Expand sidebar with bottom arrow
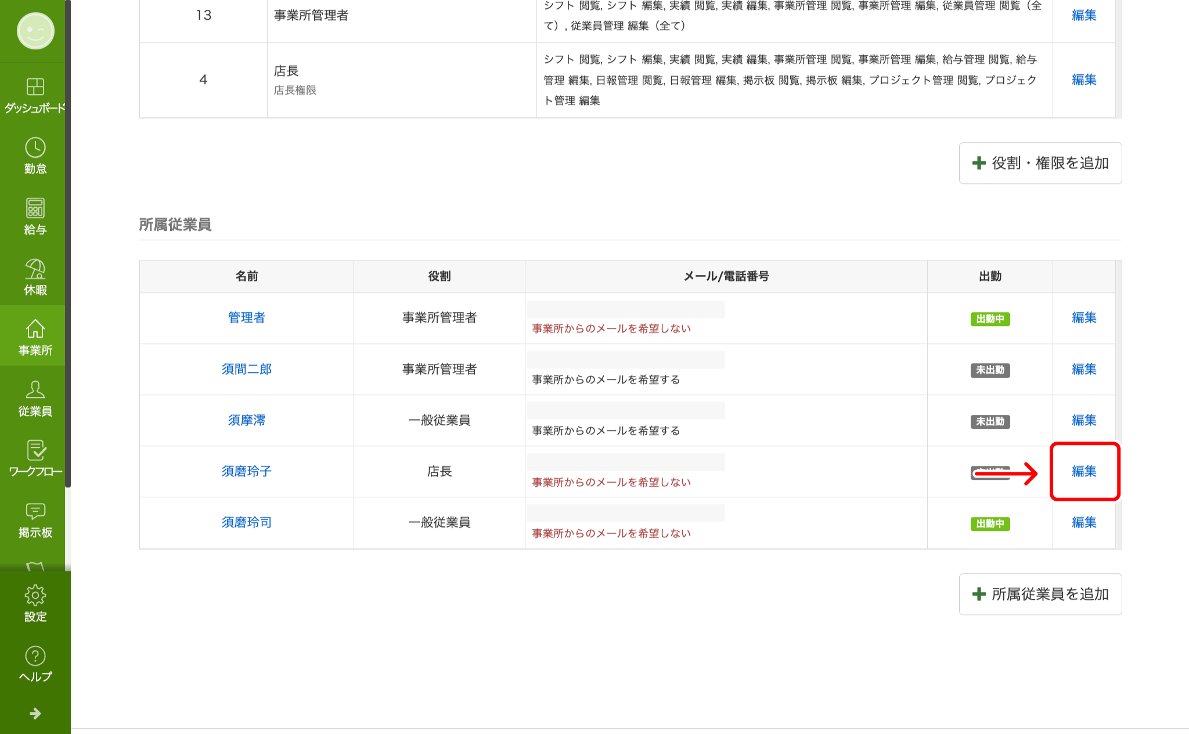This screenshot has height=734, width=1189. 35,713
